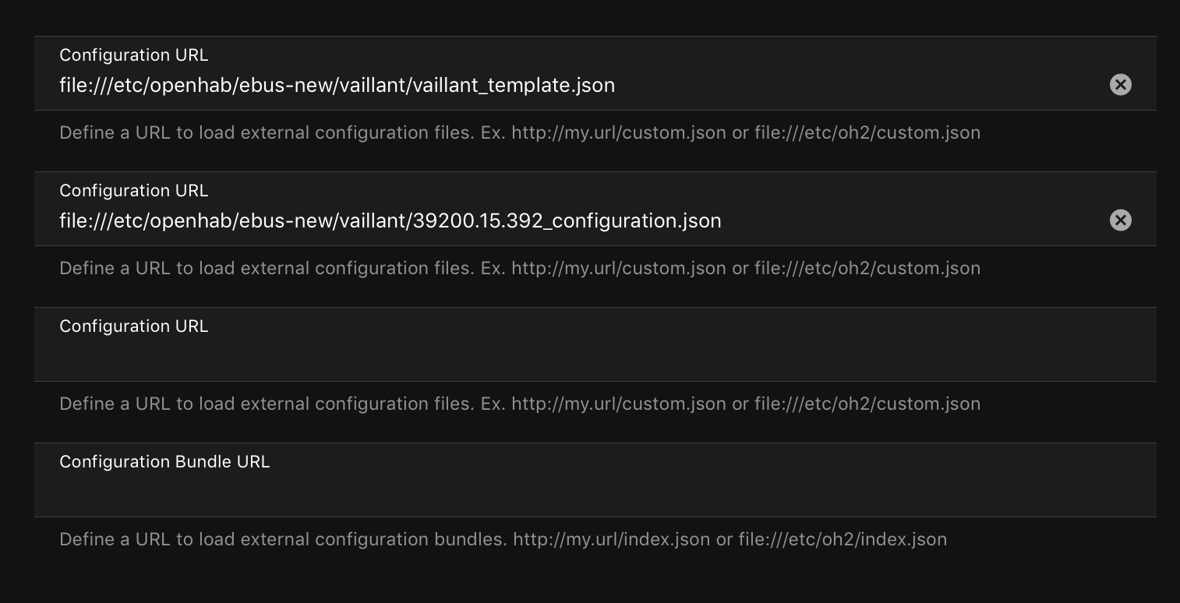This screenshot has height=603, width=1180.
Task: Focus the empty third Configuration URL field
Action: (546, 357)
